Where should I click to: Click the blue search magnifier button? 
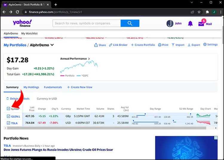[x=130, y=23]
